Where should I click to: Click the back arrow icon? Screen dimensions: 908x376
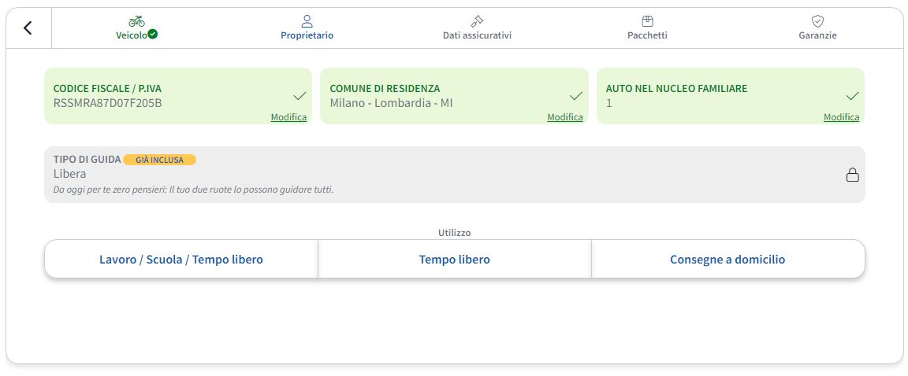pyautogui.click(x=28, y=28)
